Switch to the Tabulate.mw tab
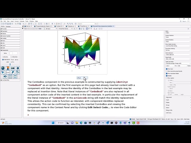Screen dimensions: 191x143 click(x=71, y=26)
